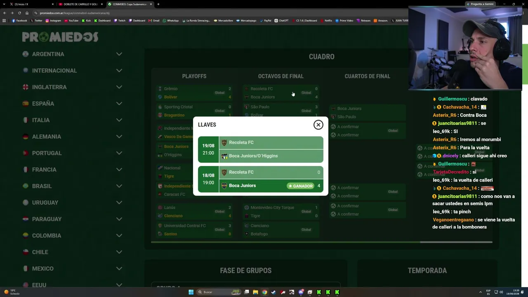528x297 pixels.
Task: Open the Facebook bookmark
Action: click(x=19, y=21)
